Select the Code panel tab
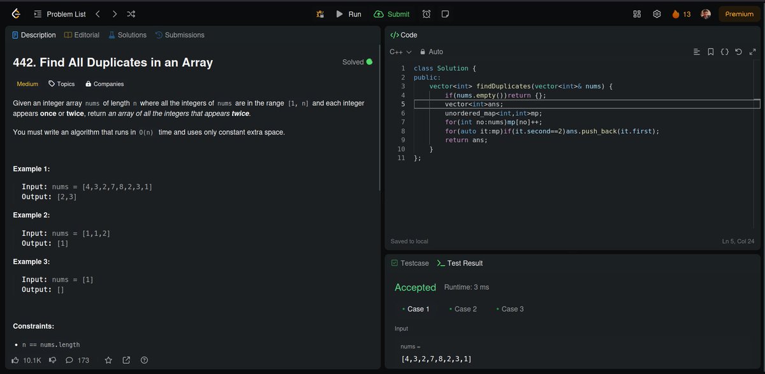 coord(404,35)
